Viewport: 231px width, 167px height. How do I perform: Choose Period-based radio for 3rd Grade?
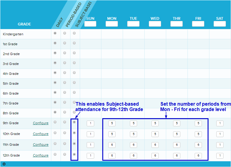pos(65,63)
